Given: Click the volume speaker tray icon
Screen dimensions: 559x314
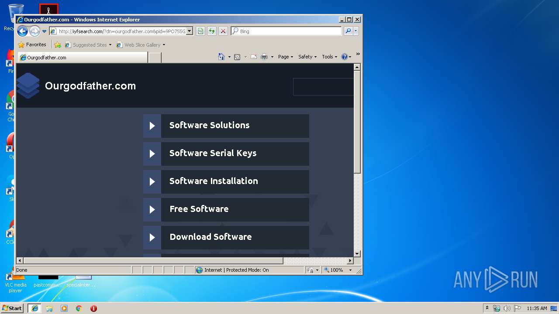Looking at the screenshot, I should [507, 308].
